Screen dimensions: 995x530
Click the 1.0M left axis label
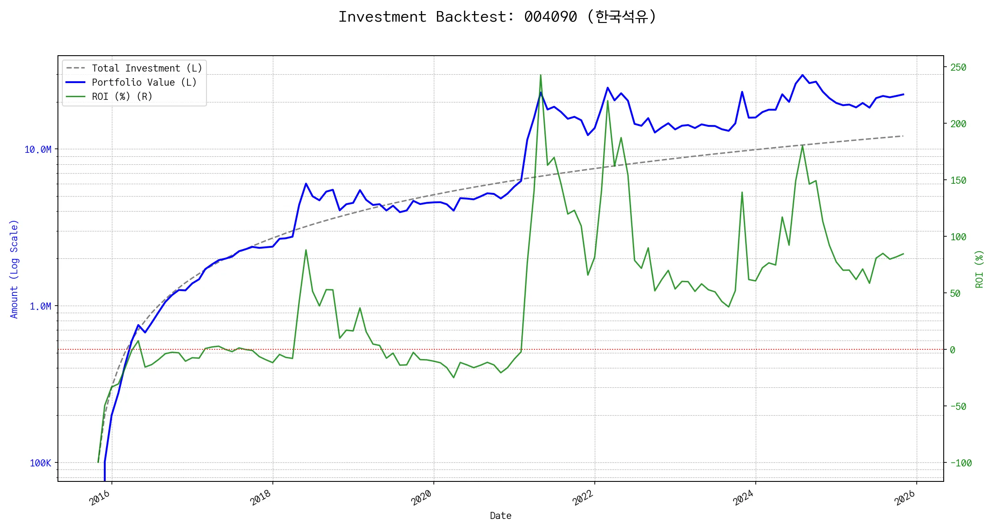pos(40,306)
